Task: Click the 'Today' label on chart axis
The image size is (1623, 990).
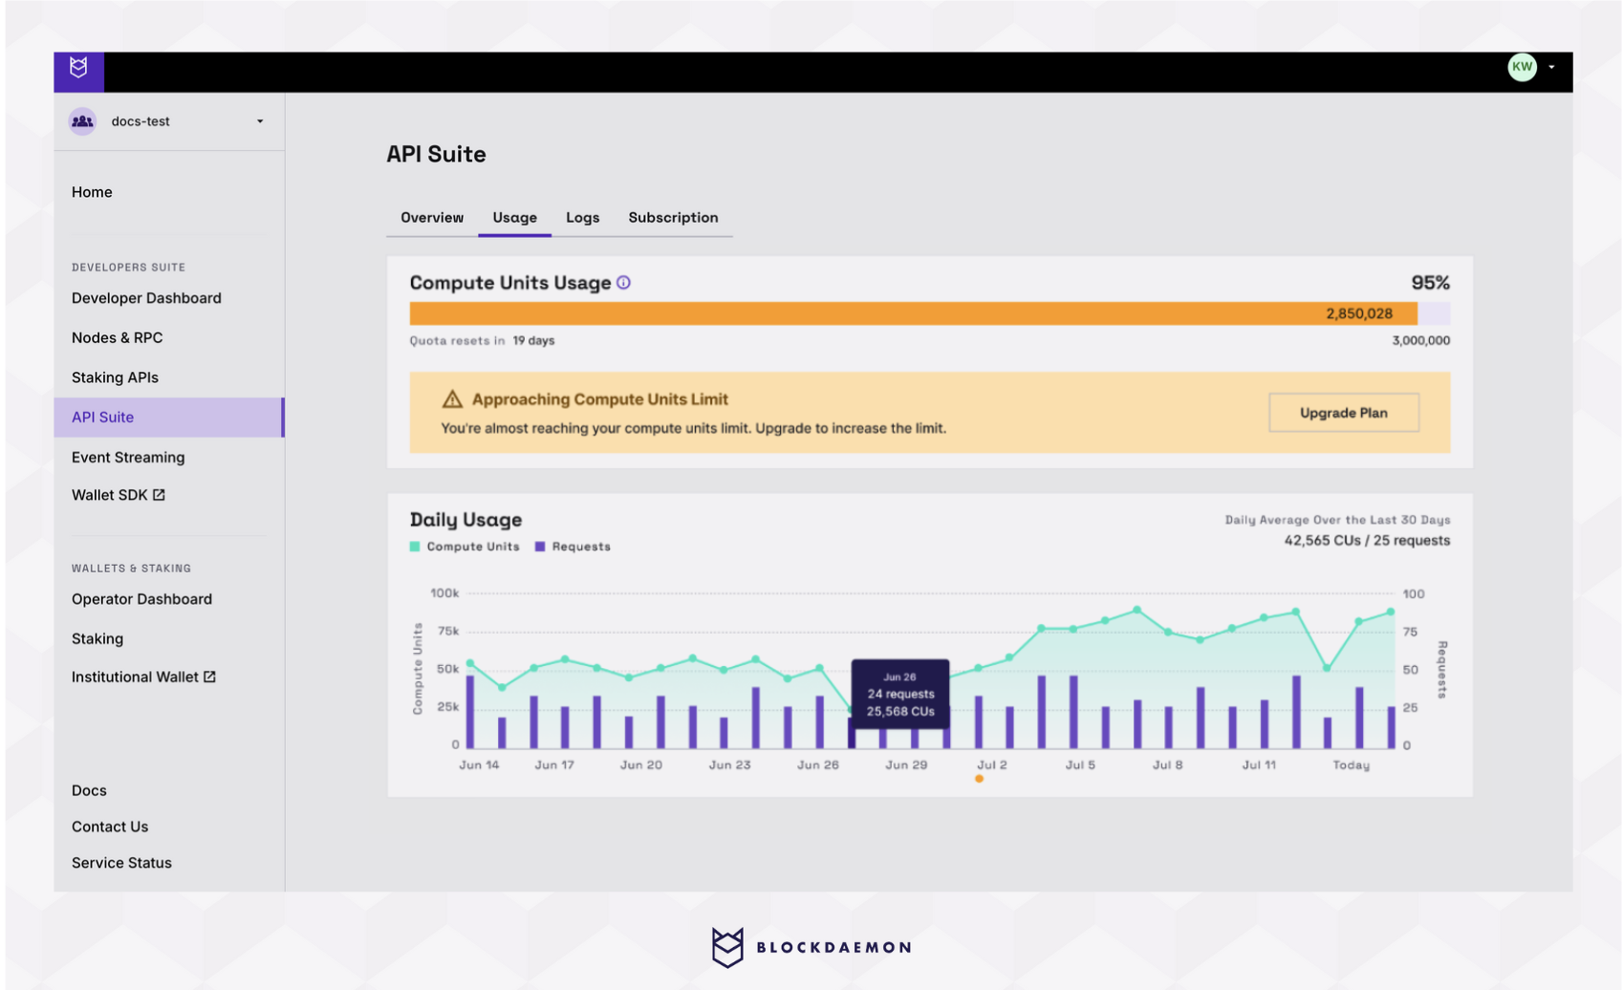Action: (1351, 765)
